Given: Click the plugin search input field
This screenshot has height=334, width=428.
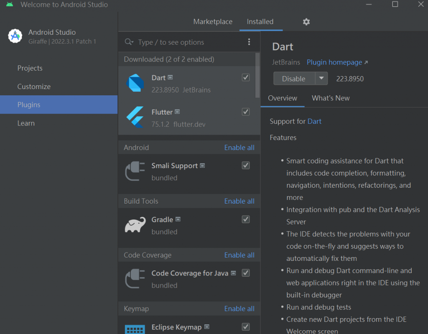Looking at the screenshot, I should pyautogui.click(x=190, y=42).
